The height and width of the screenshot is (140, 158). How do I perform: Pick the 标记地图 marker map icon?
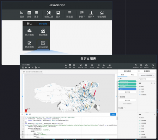43,32
